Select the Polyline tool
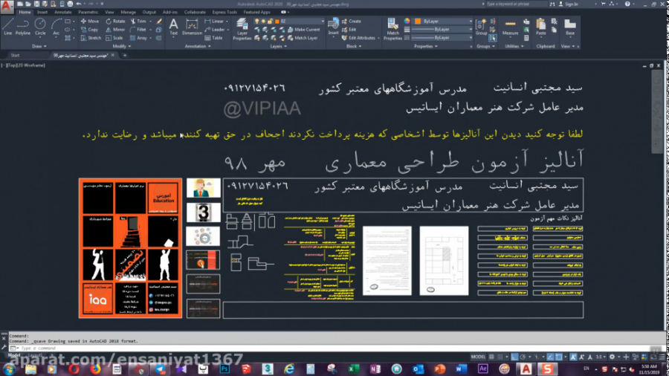The width and height of the screenshot is (669, 376). (x=23, y=26)
